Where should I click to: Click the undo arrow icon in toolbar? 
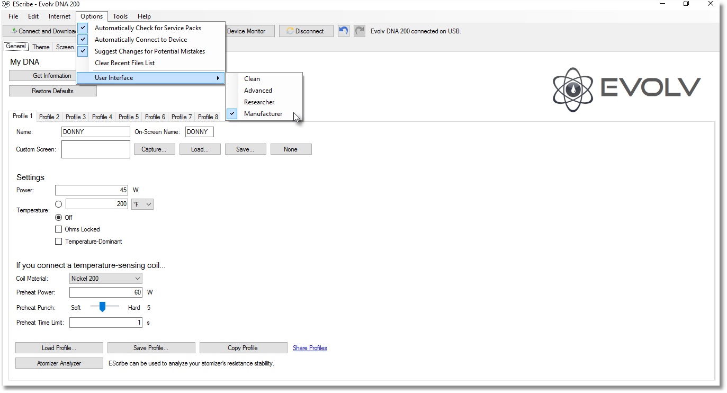[344, 31]
